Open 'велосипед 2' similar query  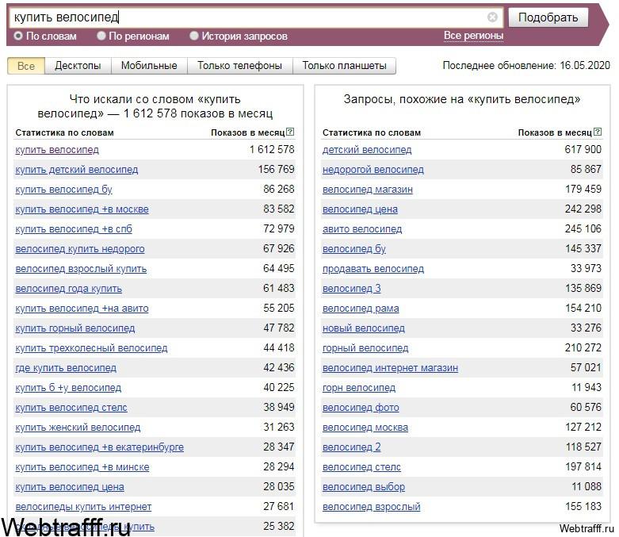(x=352, y=447)
